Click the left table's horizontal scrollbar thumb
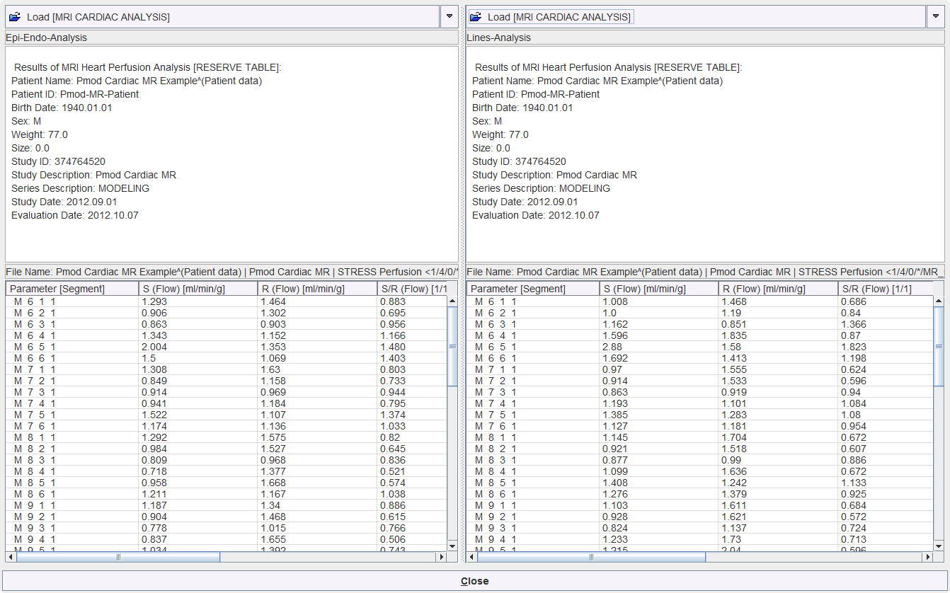This screenshot has height=593, width=950. pyautogui.click(x=118, y=557)
